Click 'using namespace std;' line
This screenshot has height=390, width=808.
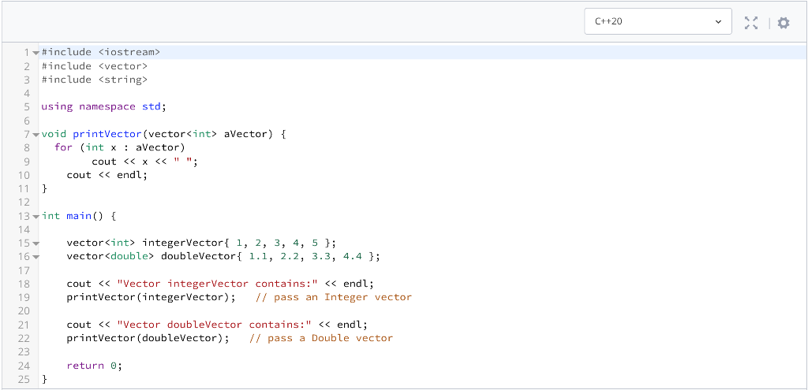tap(104, 106)
